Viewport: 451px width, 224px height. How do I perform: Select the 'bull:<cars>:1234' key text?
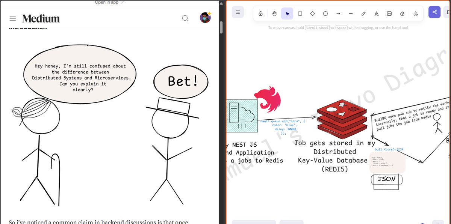click(389, 149)
